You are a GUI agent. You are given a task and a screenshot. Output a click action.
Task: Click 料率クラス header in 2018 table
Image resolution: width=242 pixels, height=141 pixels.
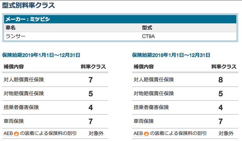[224, 67]
